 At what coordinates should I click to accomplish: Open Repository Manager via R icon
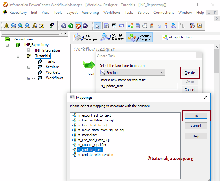coord(64,26)
